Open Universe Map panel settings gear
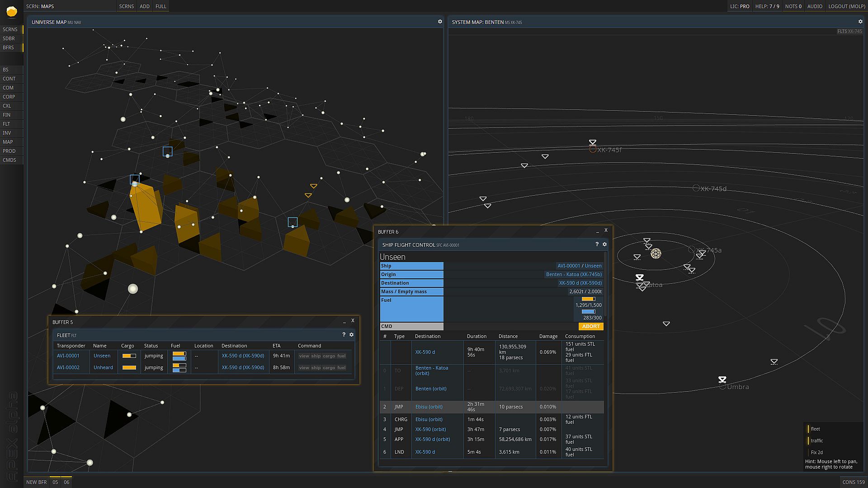 coord(440,22)
